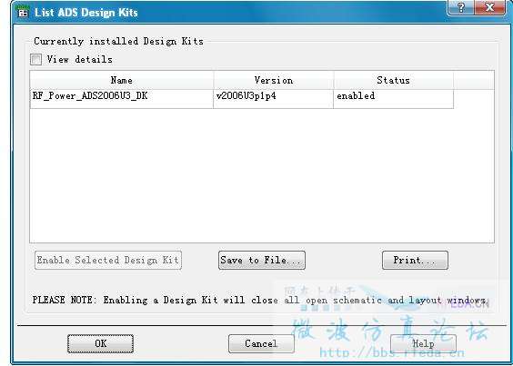
Task: Click the empty area of kit list
Action: [262, 176]
